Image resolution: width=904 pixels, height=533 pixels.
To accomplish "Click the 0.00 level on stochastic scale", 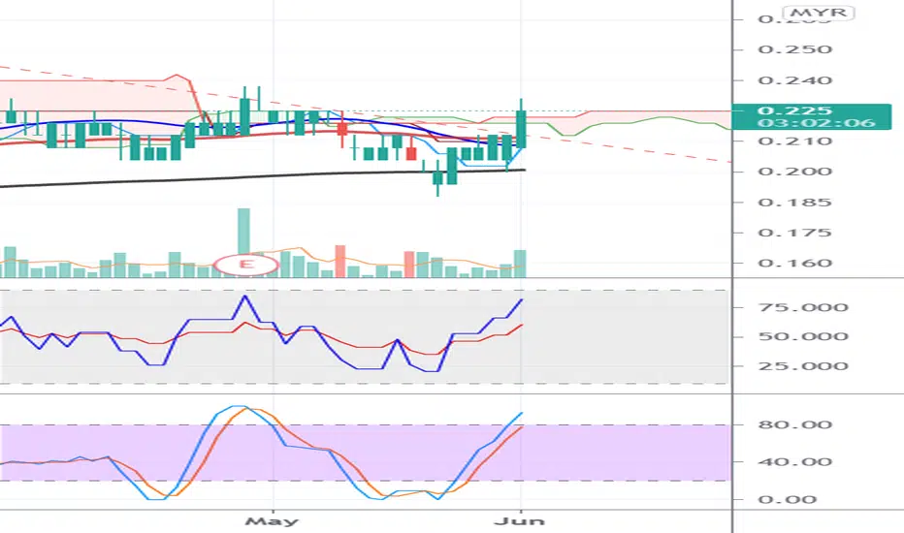I will pyautogui.click(x=787, y=500).
